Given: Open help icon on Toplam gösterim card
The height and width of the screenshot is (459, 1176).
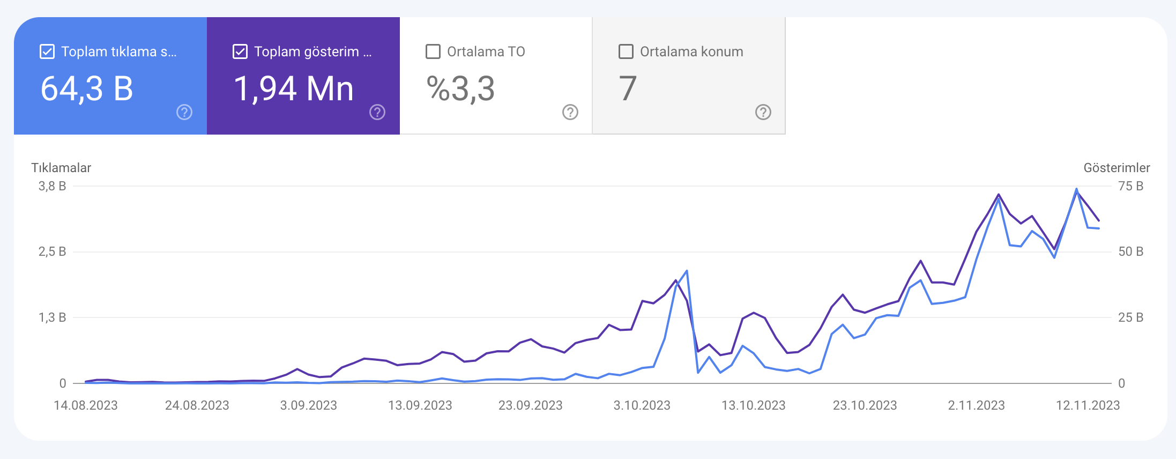Looking at the screenshot, I should coord(377,112).
